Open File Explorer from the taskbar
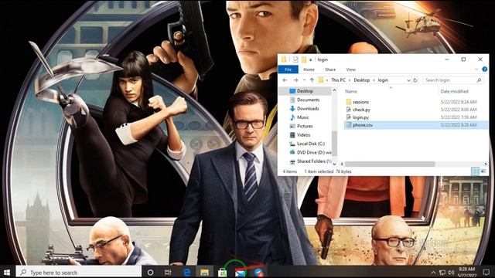 (204, 273)
